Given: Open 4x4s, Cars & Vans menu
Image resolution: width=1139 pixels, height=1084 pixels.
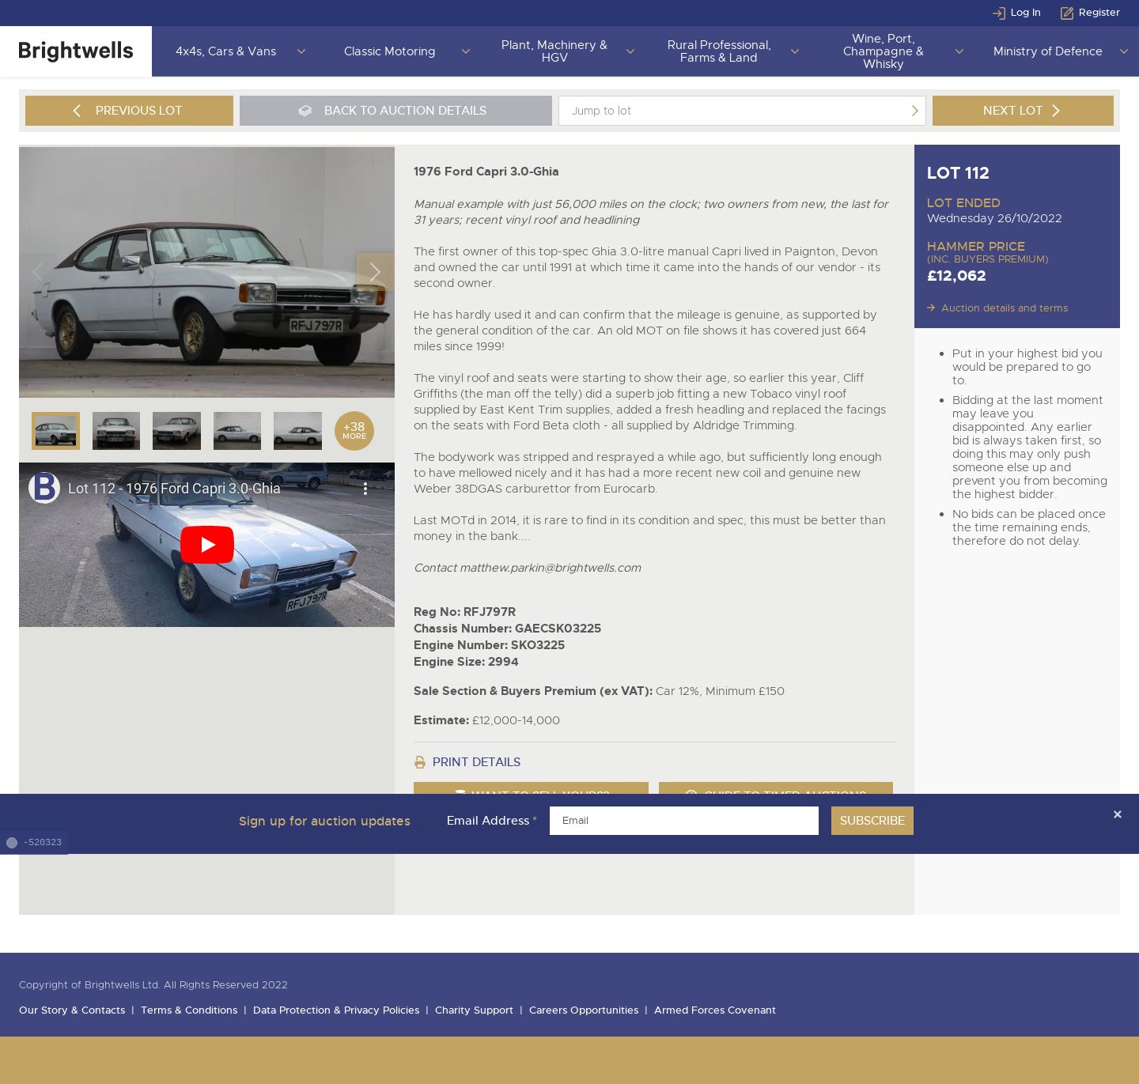Looking at the screenshot, I should (225, 51).
